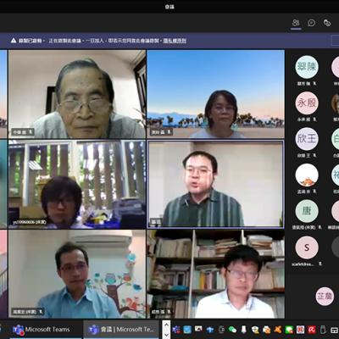Click the 正詹 avatar bubble
339x339 pixels.
325,297
